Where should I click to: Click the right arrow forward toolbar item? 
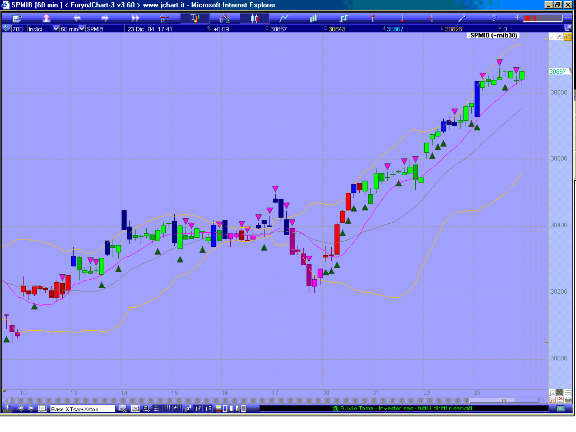(x=105, y=18)
